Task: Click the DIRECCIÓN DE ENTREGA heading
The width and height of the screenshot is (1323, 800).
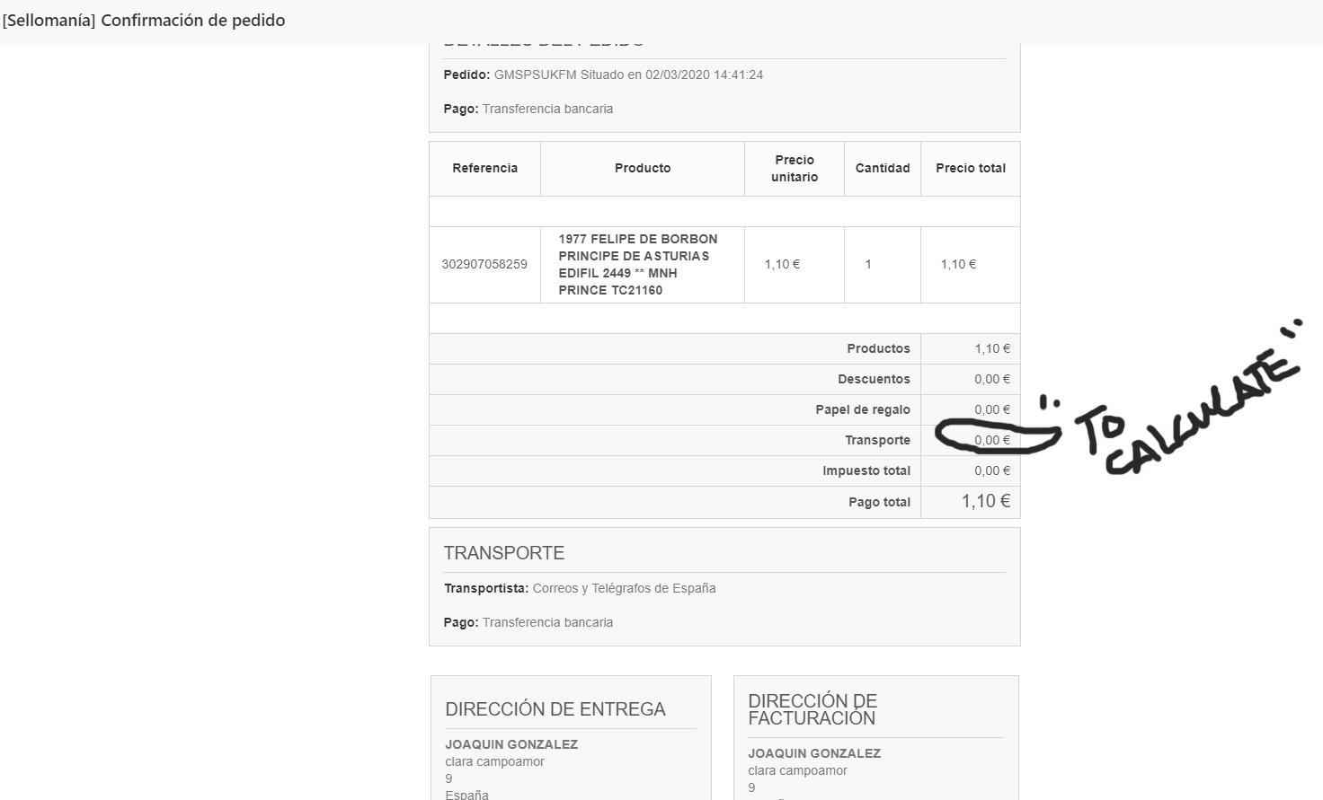Action: pos(555,709)
